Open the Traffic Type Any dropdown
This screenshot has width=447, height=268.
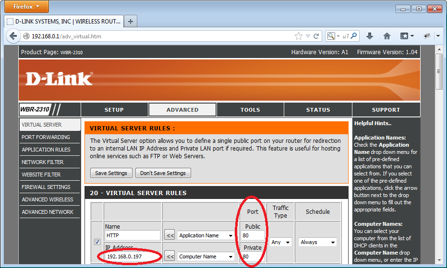(280, 242)
